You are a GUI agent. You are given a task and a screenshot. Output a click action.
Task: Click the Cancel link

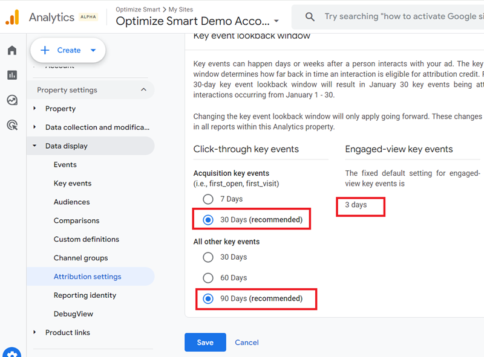click(x=247, y=343)
